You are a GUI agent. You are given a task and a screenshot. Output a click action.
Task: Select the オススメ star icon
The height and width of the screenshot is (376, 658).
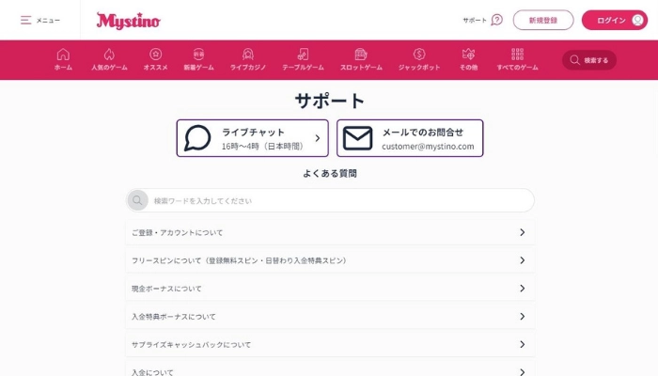click(x=155, y=54)
